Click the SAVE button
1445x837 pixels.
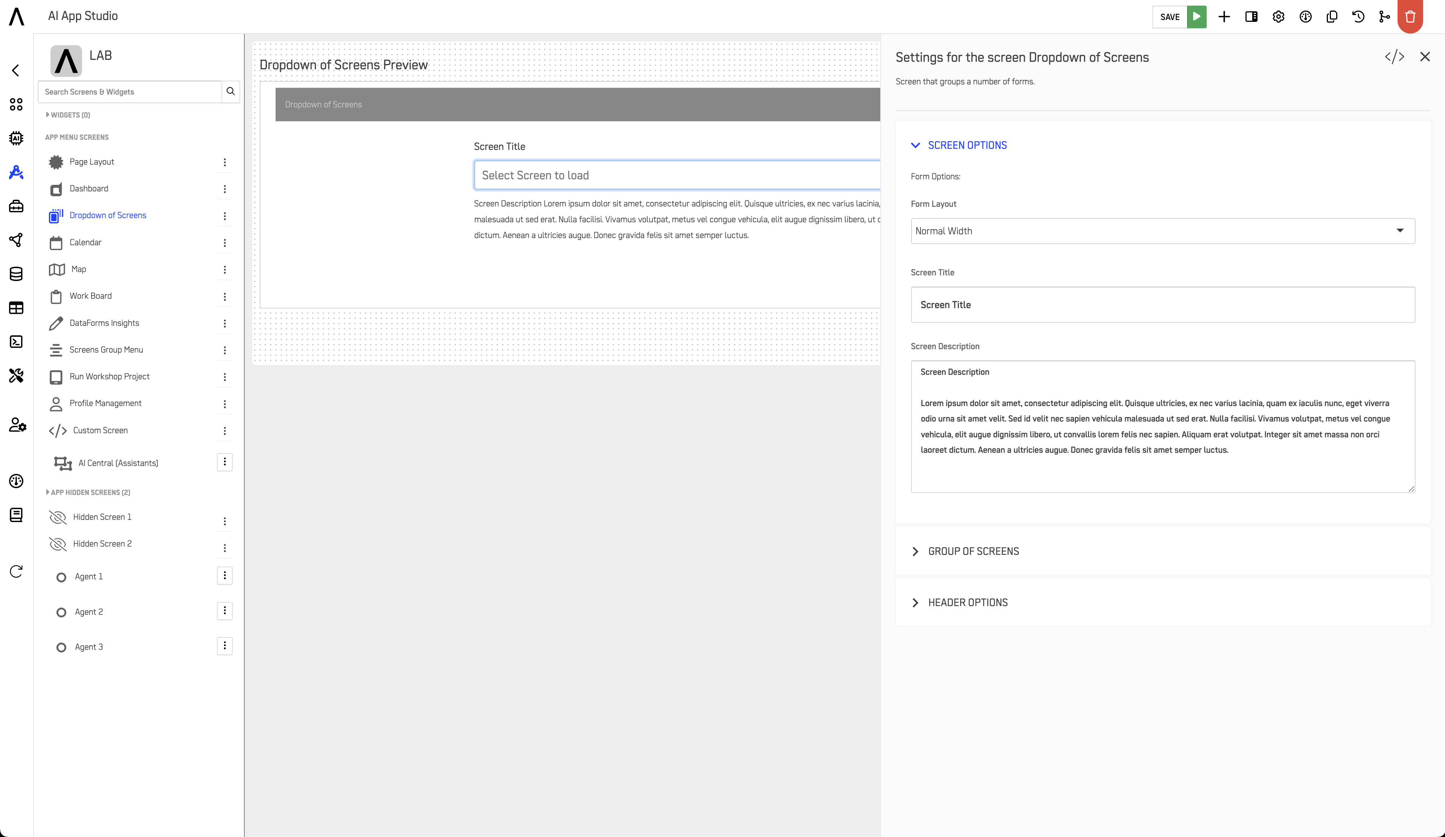pyautogui.click(x=1170, y=17)
